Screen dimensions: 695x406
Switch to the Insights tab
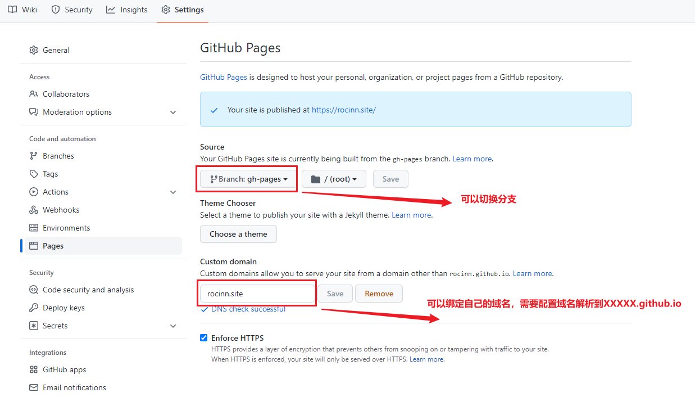127,10
